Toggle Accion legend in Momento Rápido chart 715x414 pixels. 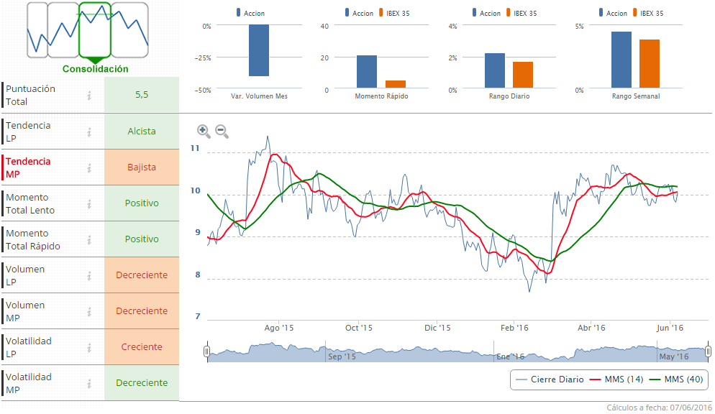tap(359, 13)
